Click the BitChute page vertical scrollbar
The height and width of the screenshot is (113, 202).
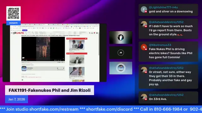pyautogui.click(x=99, y=44)
